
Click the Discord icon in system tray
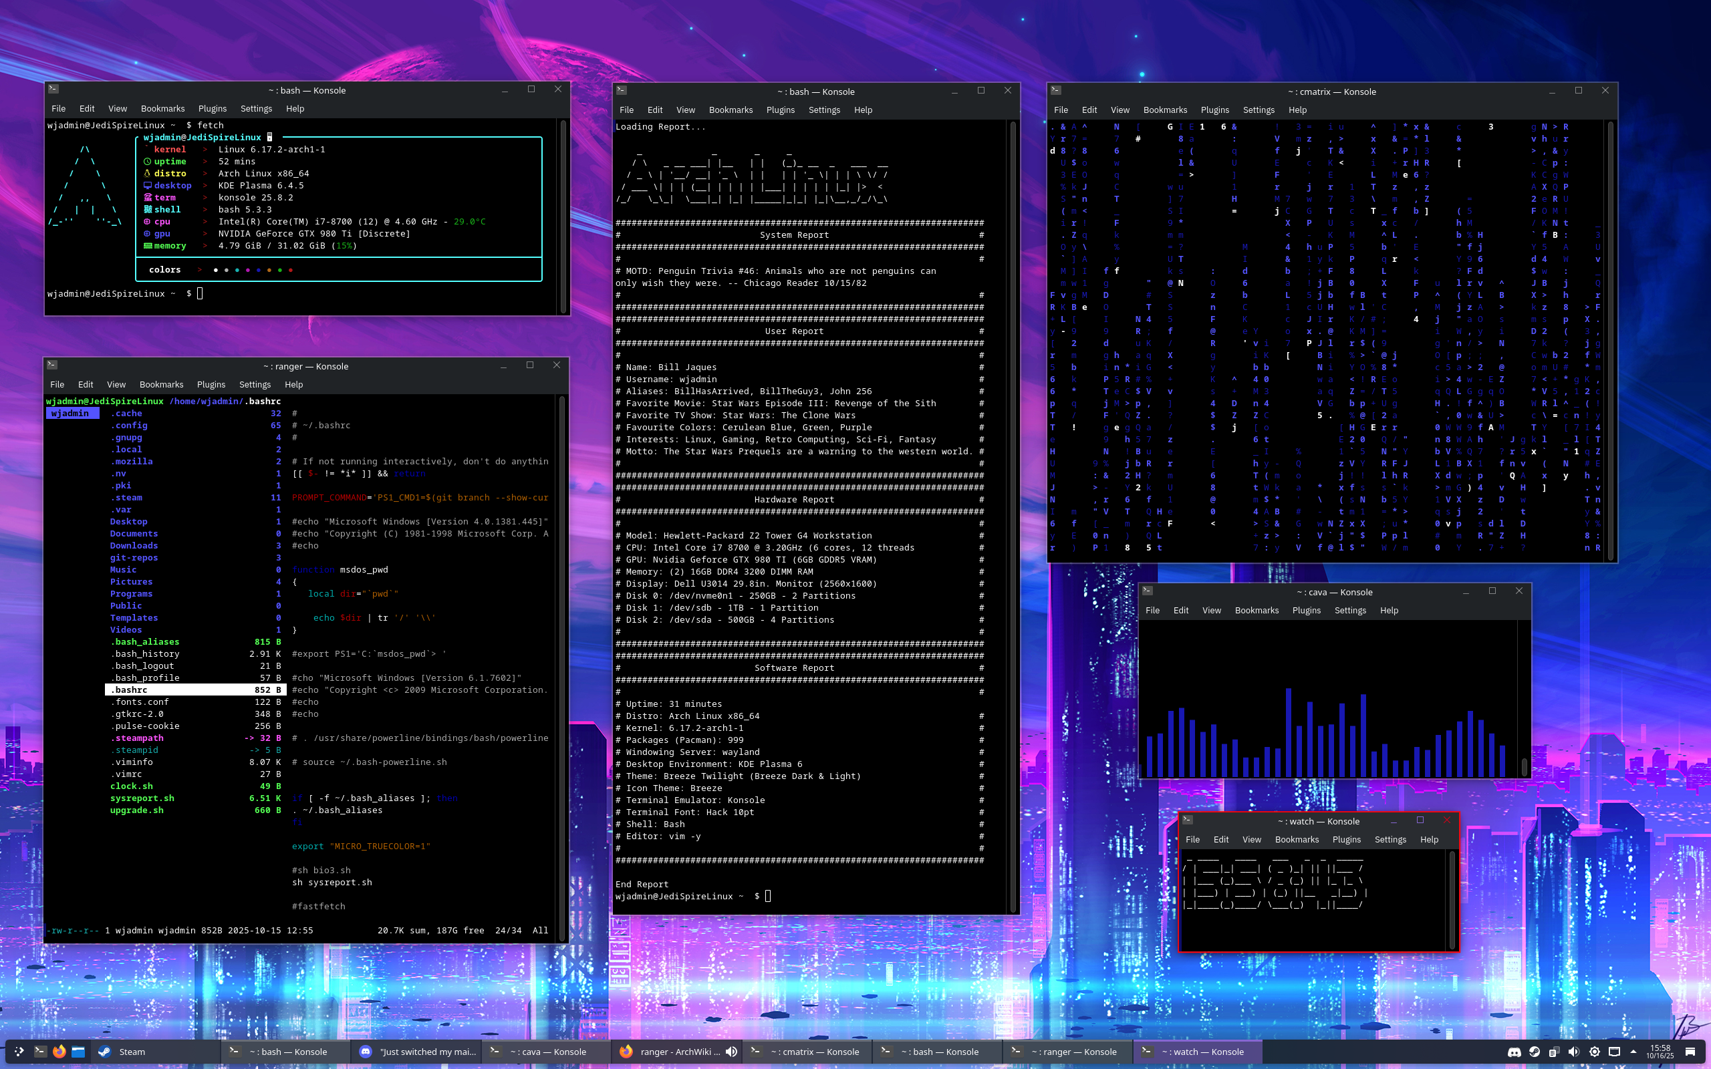coord(1515,1052)
